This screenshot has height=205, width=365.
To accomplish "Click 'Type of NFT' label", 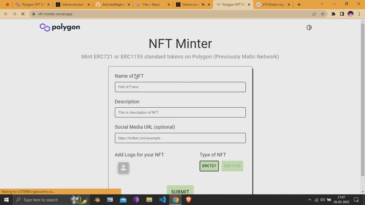I will click(213, 155).
